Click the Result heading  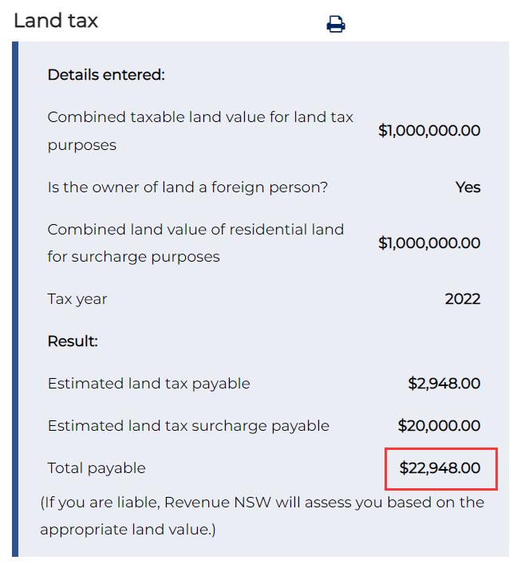tap(73, 341)
